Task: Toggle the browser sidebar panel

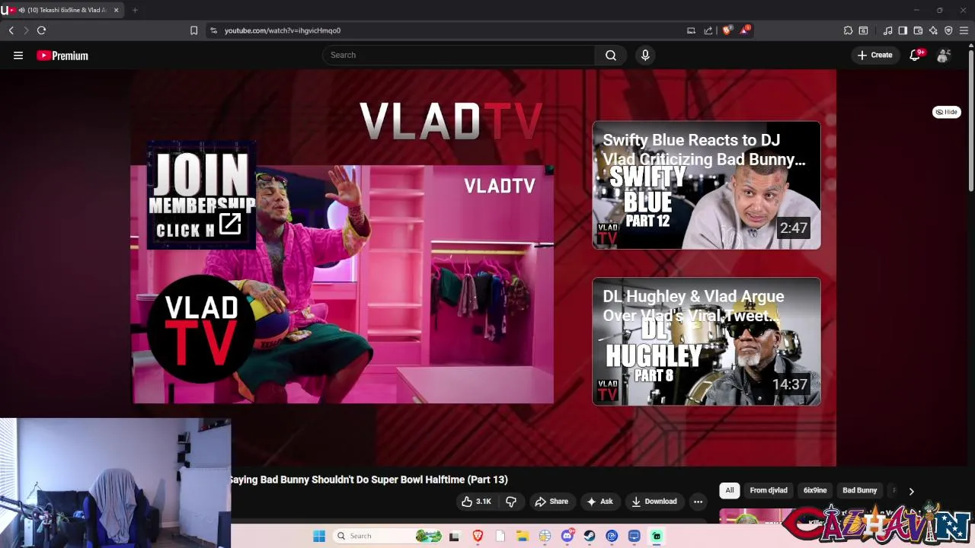Action: click(903, 30)
